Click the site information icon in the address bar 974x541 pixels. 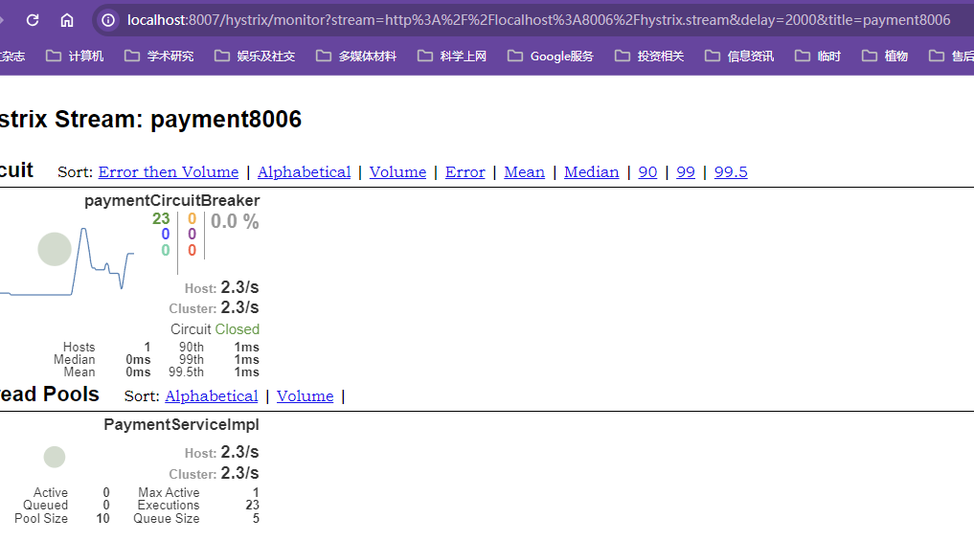click(x=109, y=20)
